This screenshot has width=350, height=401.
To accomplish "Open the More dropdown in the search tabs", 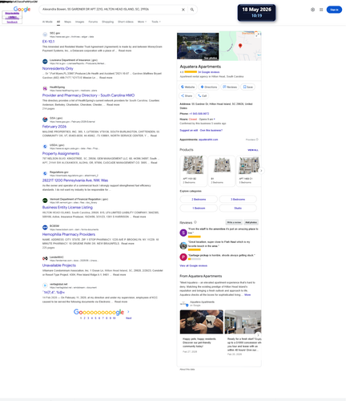I will pos(142,22).
